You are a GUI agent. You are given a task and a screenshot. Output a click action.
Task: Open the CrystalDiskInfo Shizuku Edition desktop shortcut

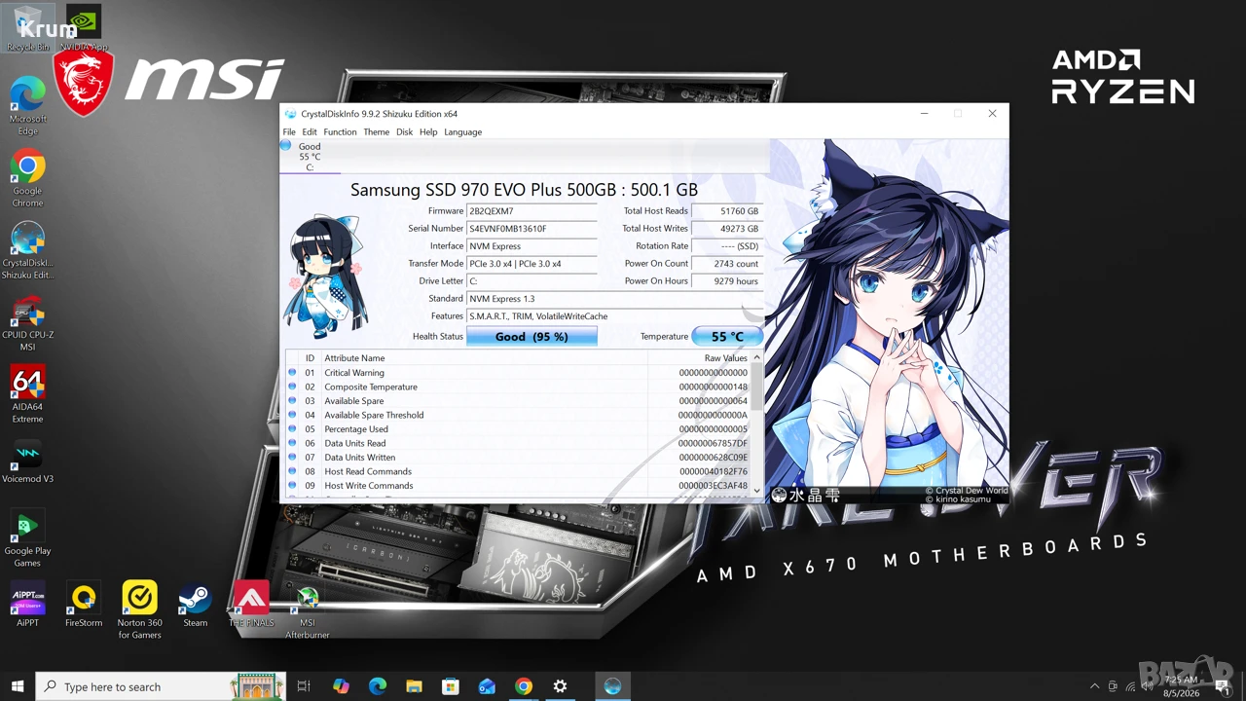pos(27,251)
